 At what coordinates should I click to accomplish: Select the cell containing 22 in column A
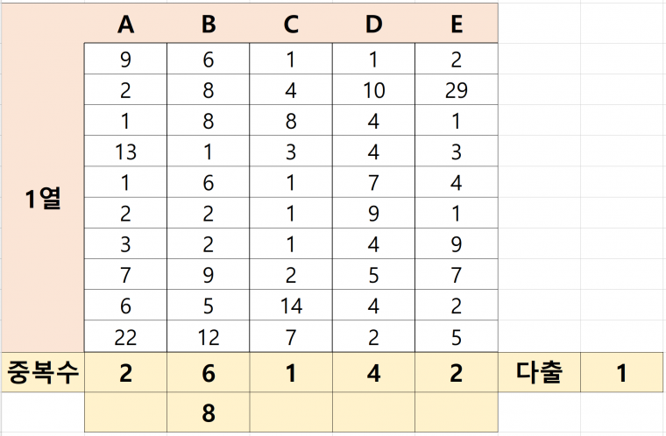click(125, 336)
